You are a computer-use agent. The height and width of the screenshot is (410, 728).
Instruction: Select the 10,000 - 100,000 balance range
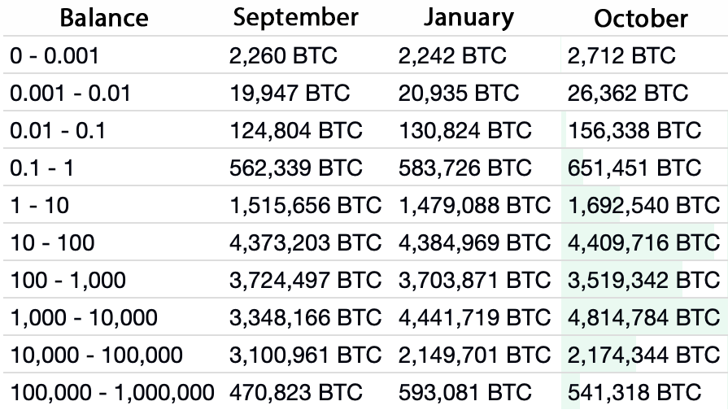tap(97, 355)
